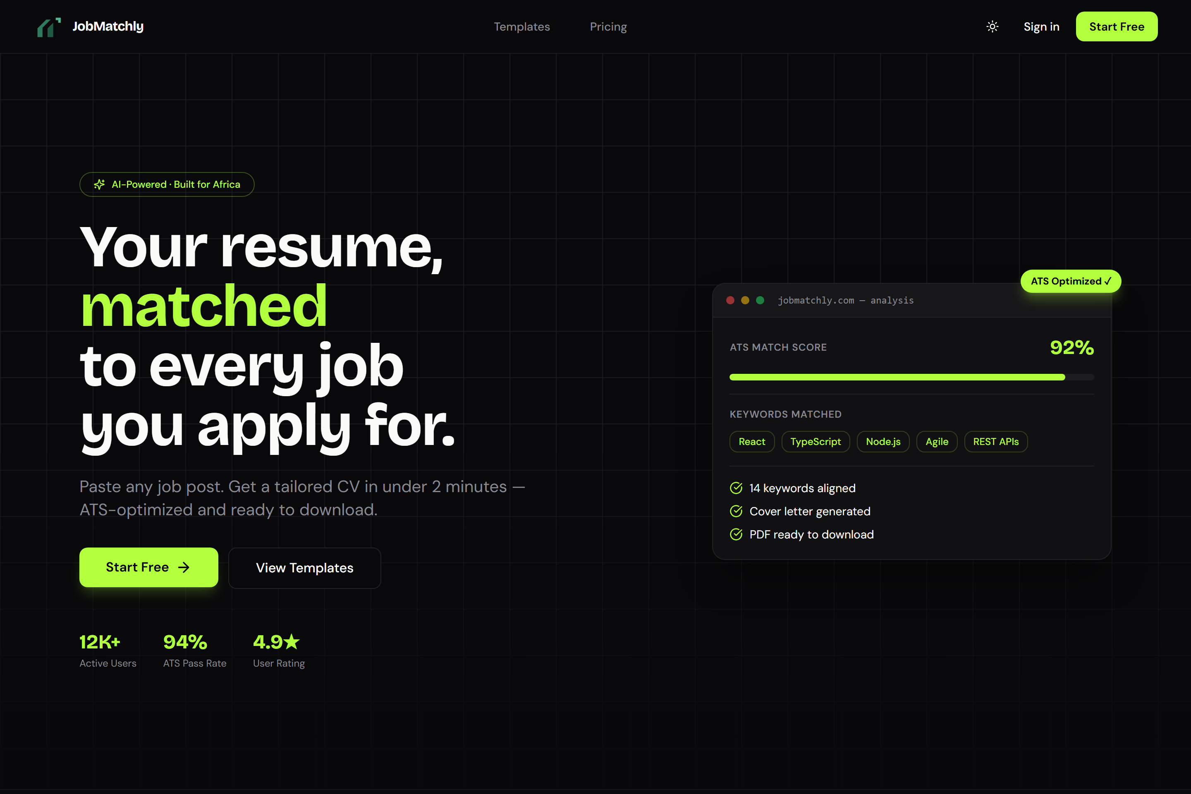Click the ATS MATCH SCORE label

click(x=778, y=347)
